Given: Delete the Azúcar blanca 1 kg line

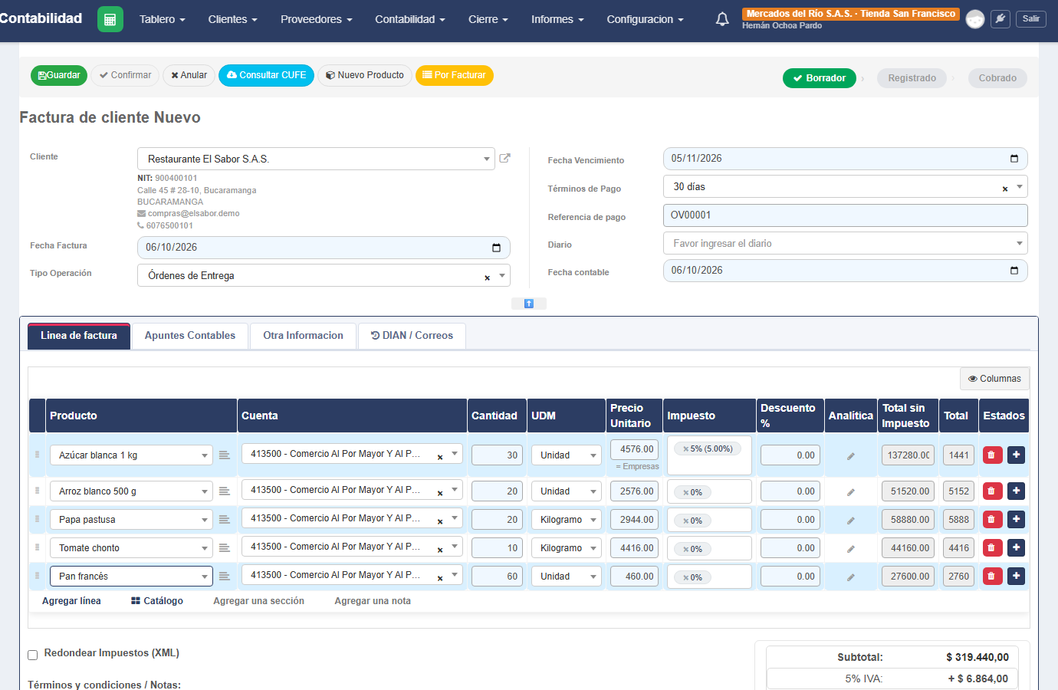Looking at the screenshot, I should point(992,455).
